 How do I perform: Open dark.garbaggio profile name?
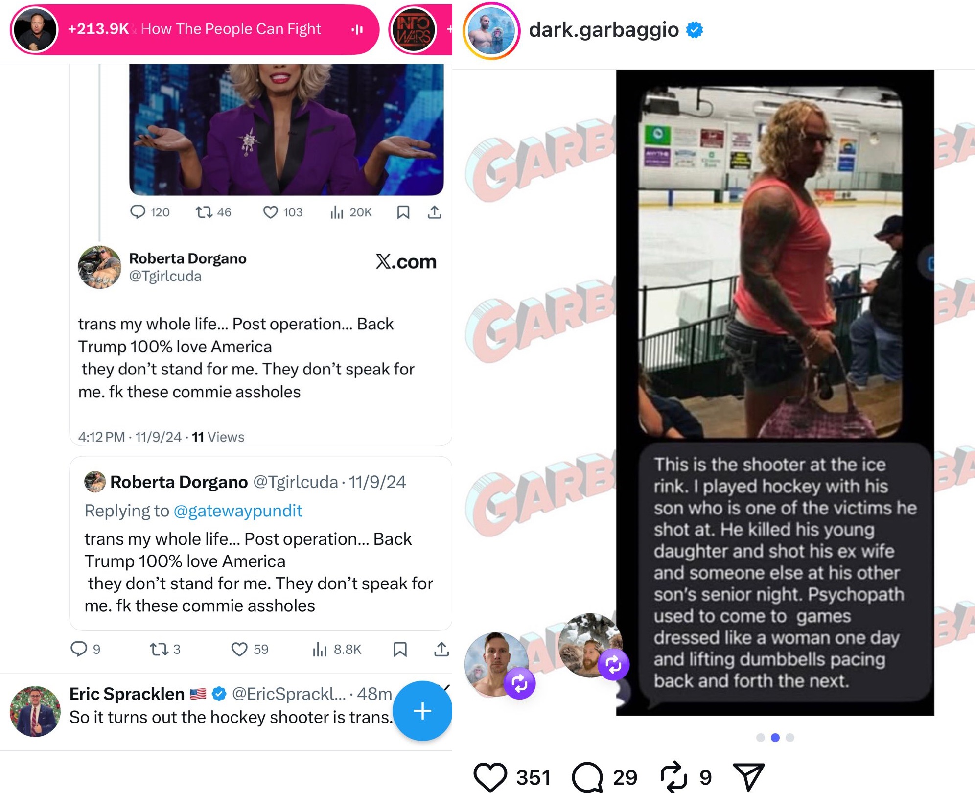pos(604,30)
